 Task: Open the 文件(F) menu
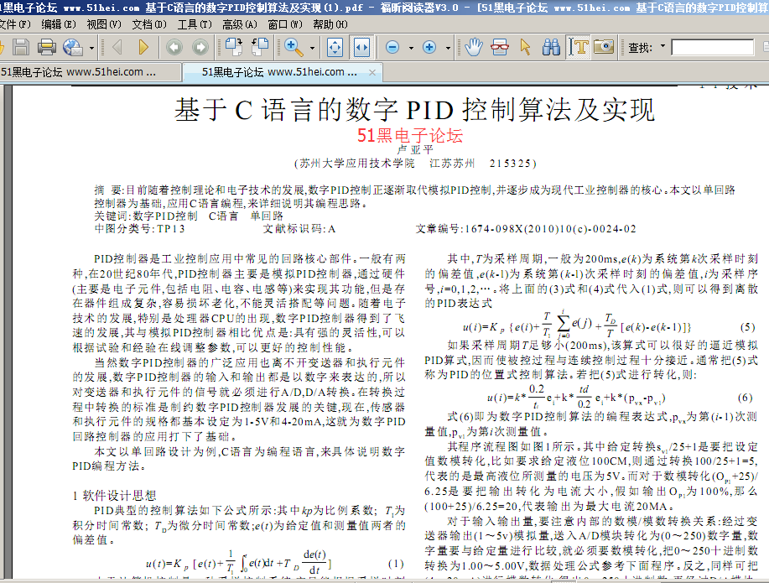click(15, 24)
